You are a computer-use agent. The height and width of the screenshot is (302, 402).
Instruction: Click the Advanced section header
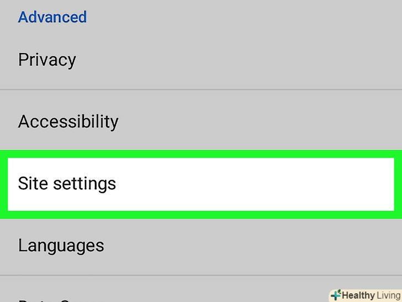pos(52,17)
